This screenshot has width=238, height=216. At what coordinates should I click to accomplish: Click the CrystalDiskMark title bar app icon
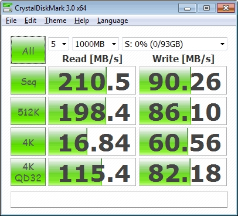click(8, 8)
